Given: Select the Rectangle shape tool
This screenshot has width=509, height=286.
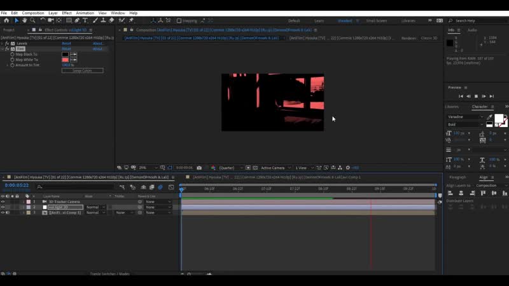Looking at the screenshot, I should pyautogui.click(x=69, y=20).
